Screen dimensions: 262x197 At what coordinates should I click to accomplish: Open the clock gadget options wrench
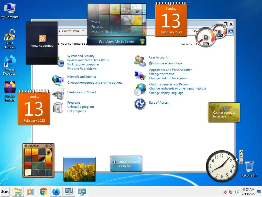[x=241, y=157]
